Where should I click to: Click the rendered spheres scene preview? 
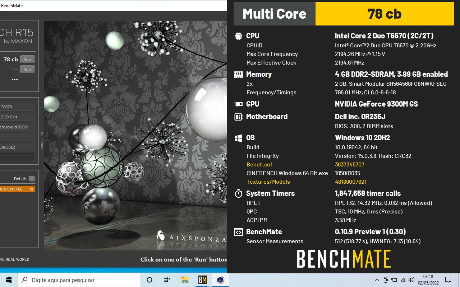pos(135,136)
